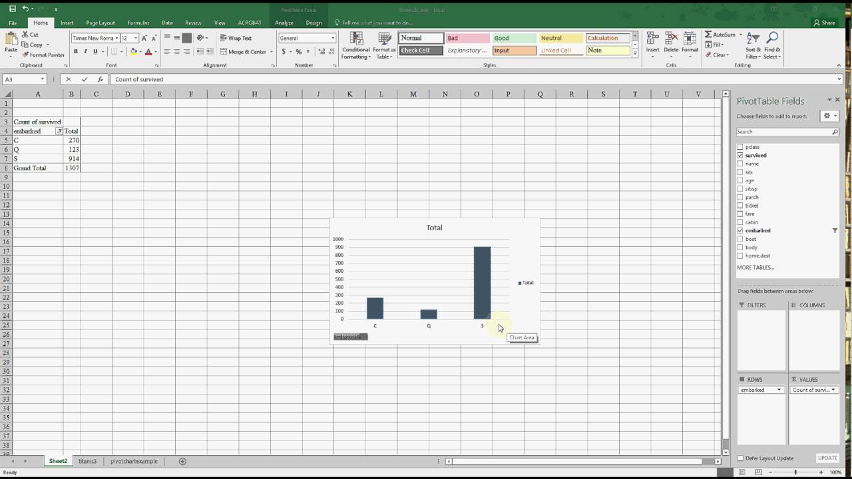This screenshot has width=852, height=479.
Task: Switch to the Analyze tab
Action: tap(284, 23)
